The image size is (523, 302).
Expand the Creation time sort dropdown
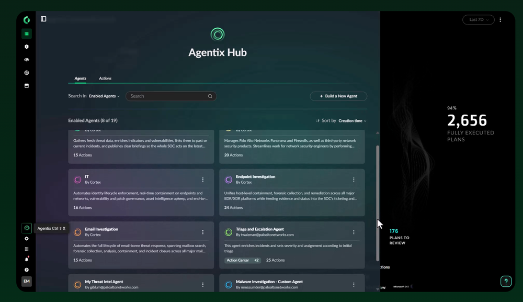point(351,120)
